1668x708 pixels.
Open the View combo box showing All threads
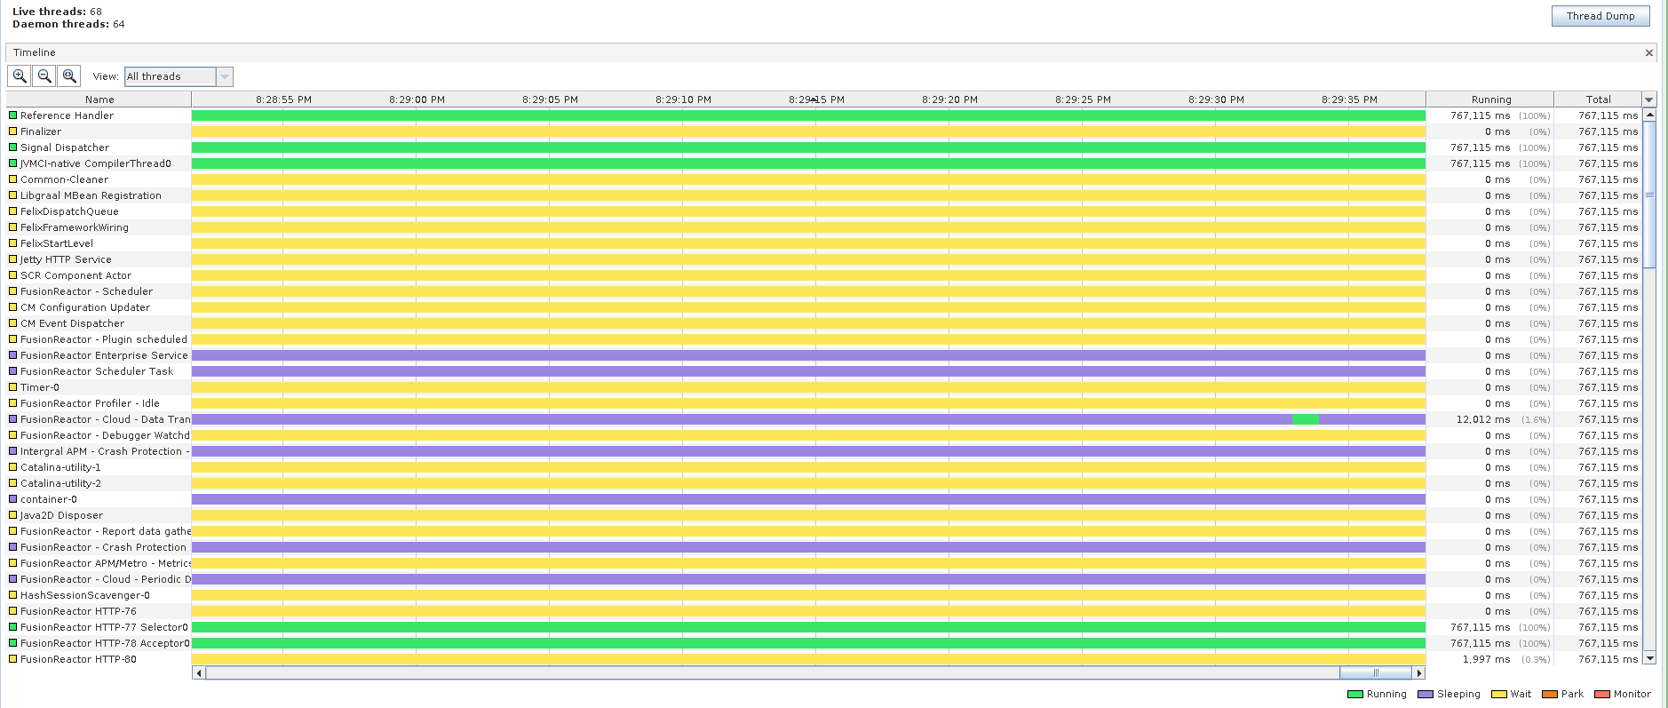coord(179,76)
